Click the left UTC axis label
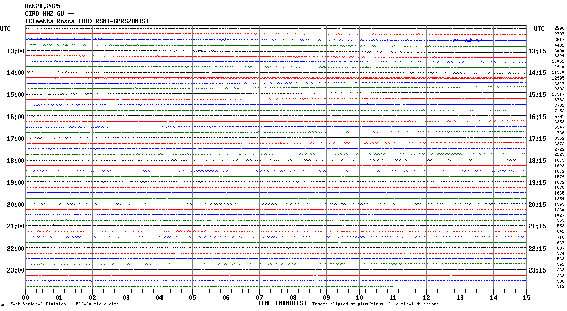 pyautogui.click(x=5, y=28)
